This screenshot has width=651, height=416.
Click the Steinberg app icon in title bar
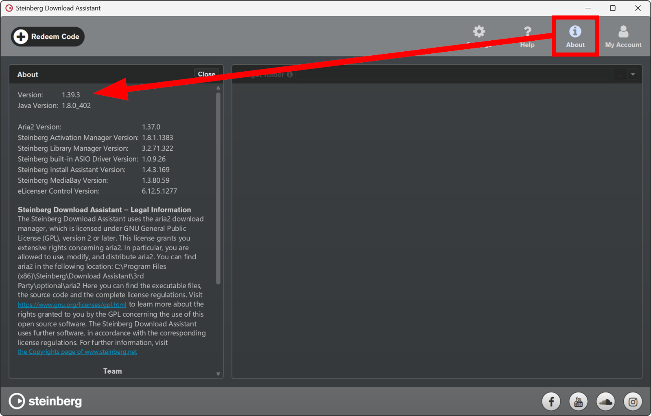click(x=9, y=8)
